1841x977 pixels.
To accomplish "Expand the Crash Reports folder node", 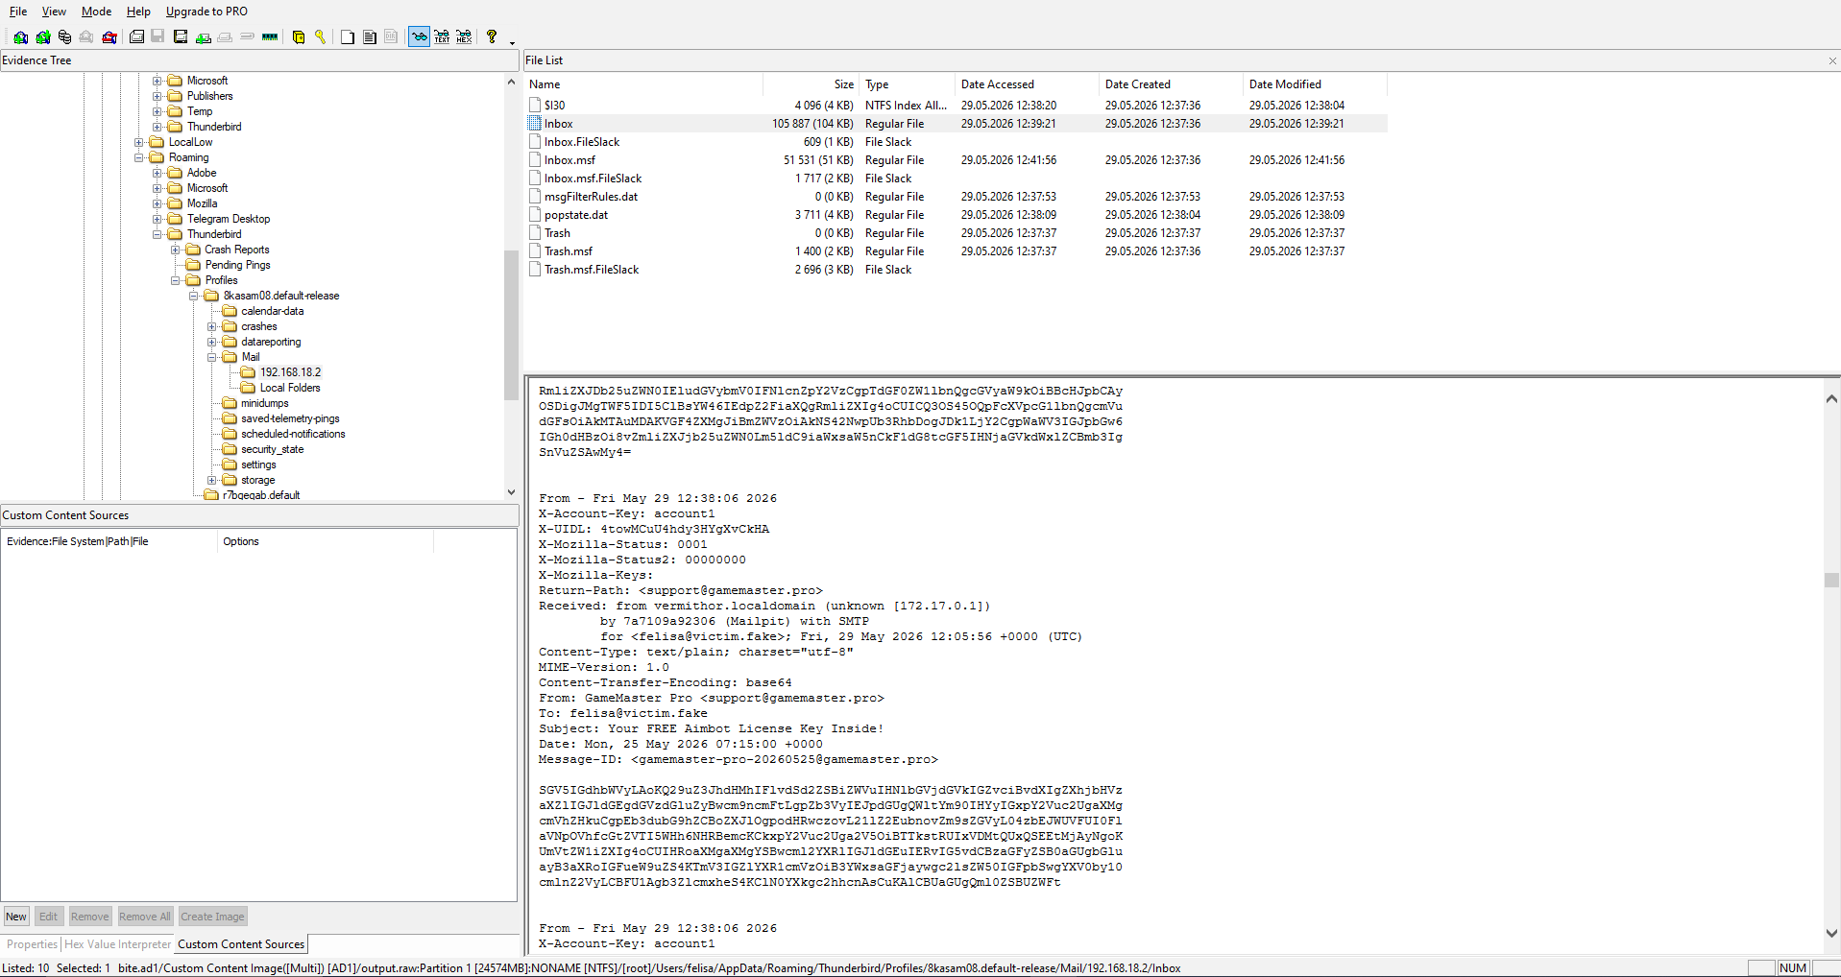I will [176, 250].
